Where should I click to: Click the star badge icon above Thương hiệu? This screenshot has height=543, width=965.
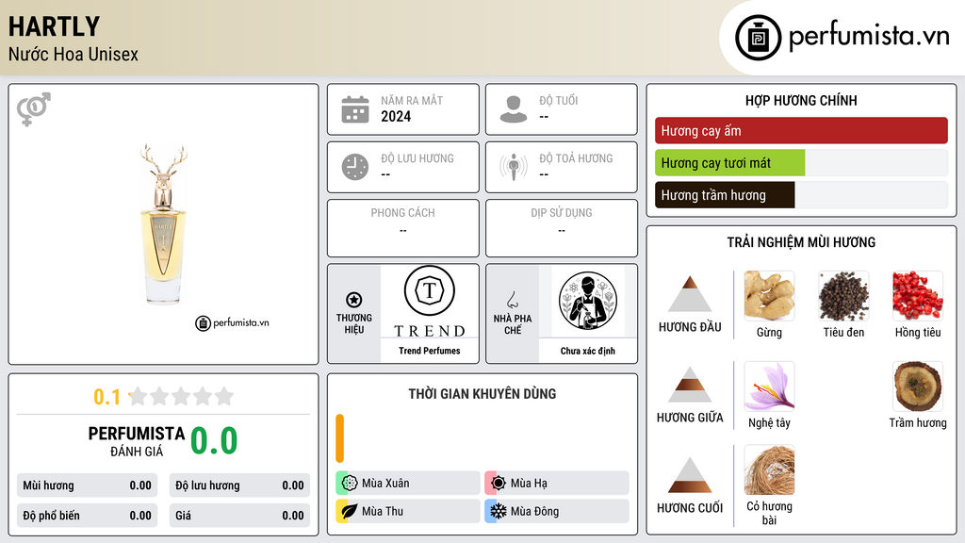click(354, 300)
